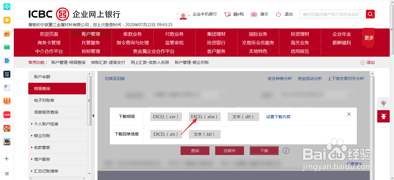Viewport: 394px width, 180px height.
Task: Open the red 小红书 sidebar icon
Action: [x=7, y=115]
